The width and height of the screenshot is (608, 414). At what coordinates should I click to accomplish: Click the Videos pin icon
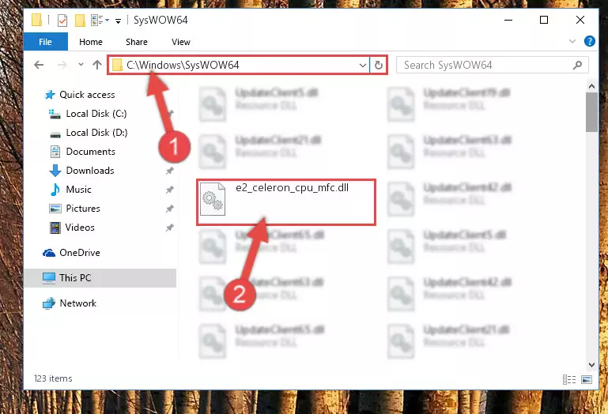(x=169, y=228)
